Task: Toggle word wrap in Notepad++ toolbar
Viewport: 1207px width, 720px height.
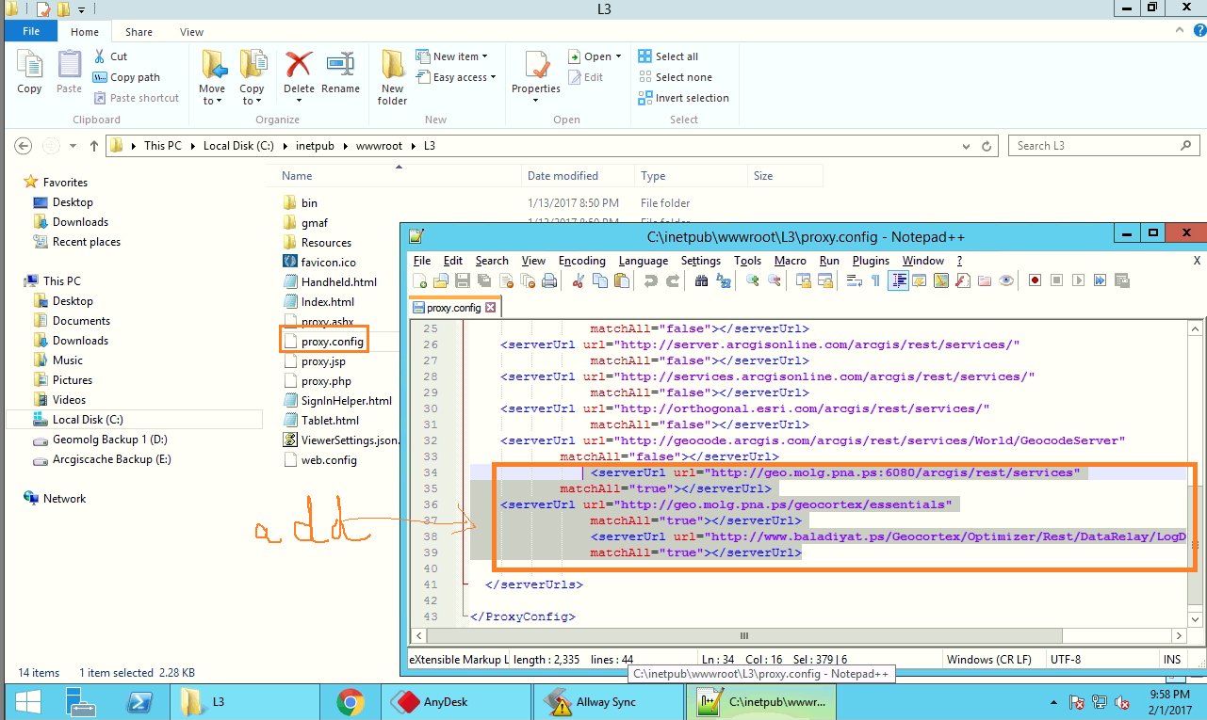Action: pyautogui.click(x=855, y=280)
